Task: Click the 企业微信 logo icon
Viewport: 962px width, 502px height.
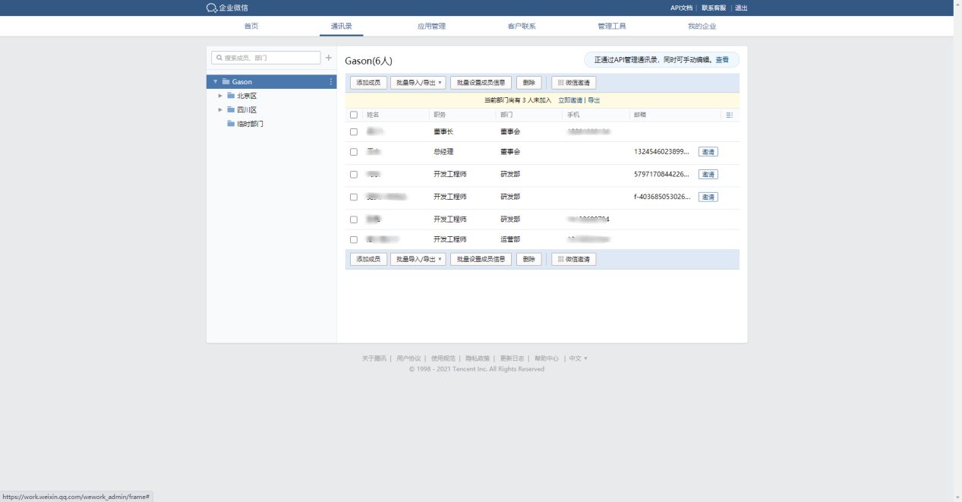Action: (212, 8)
